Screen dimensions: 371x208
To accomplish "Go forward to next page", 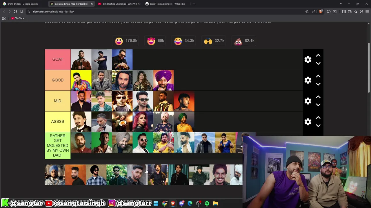I will pyautogui.click(x=10, y=12).
